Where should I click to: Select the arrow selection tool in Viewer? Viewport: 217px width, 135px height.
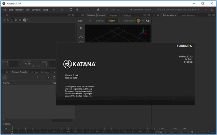[x=81, y=28]
